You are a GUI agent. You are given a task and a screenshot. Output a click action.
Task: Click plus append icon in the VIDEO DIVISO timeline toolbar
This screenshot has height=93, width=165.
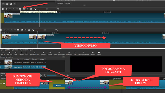click(5, 30)
